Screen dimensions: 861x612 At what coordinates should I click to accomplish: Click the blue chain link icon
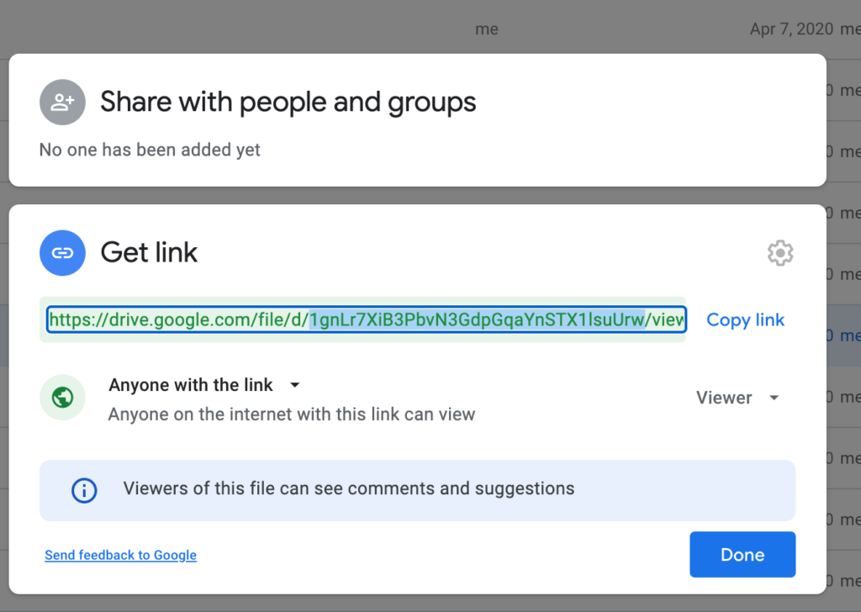click(62, 253)
